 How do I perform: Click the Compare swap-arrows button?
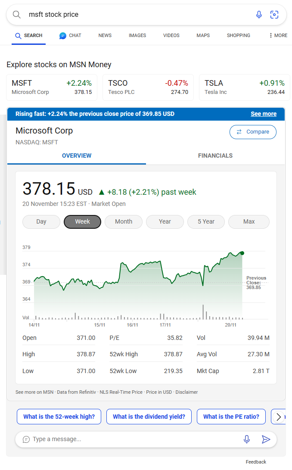[x=253, y=132]
